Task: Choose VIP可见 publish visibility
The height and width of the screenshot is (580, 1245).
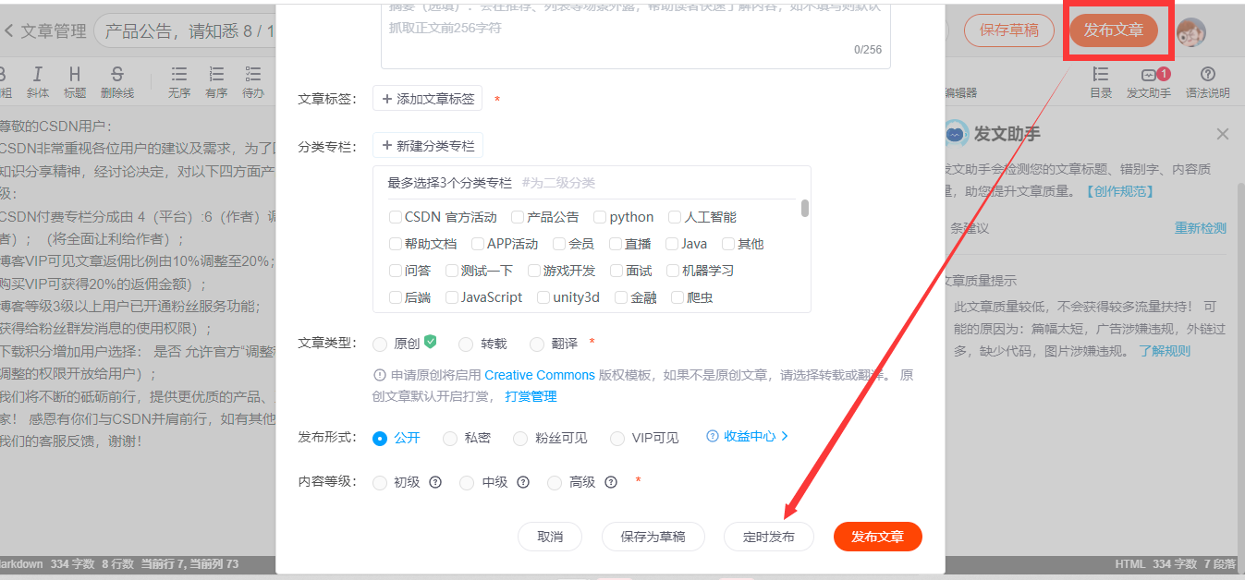Action: 617,438
